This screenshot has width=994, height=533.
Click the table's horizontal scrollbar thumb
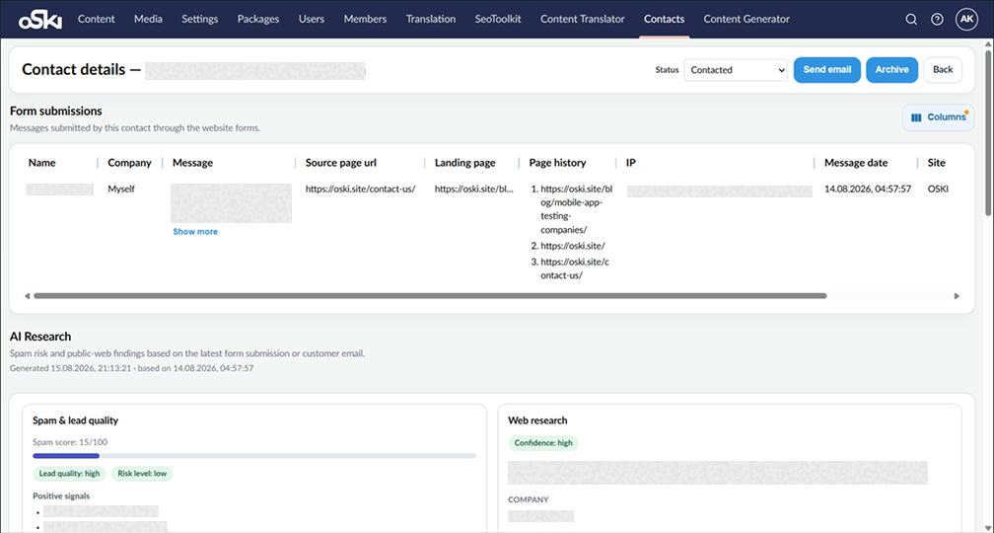(x=430, y=296)
